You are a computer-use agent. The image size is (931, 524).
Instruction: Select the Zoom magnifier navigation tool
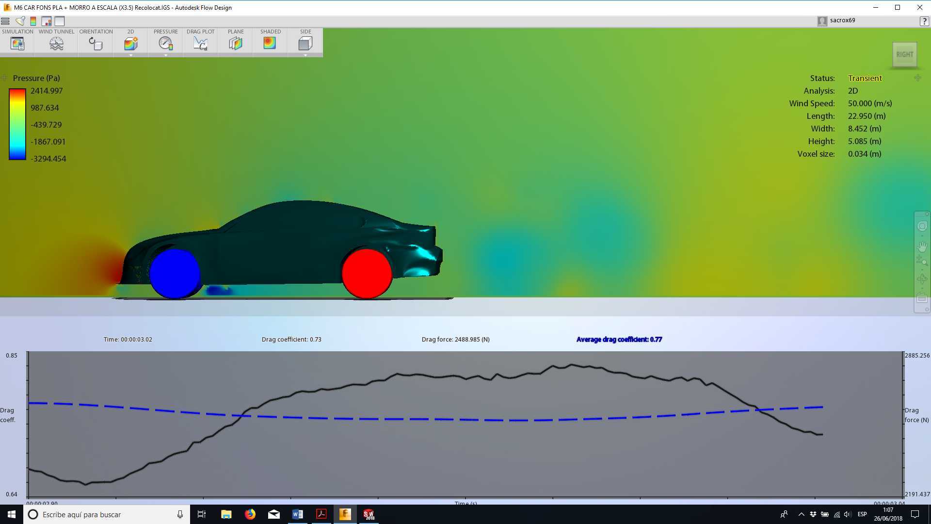click(922, 261)
